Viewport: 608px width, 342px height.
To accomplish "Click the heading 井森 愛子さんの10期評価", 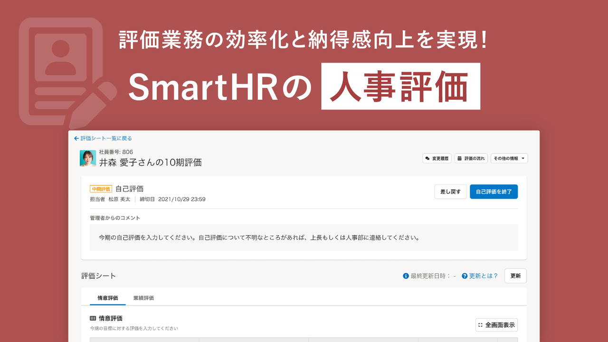I will click(x=150, y=162).
